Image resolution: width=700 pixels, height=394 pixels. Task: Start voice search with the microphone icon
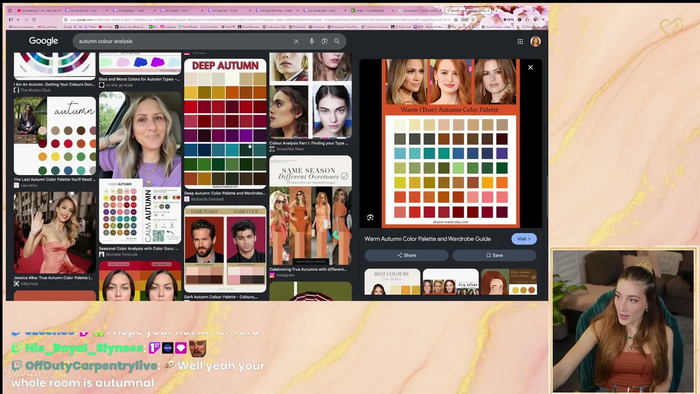[x=312, y=41]
